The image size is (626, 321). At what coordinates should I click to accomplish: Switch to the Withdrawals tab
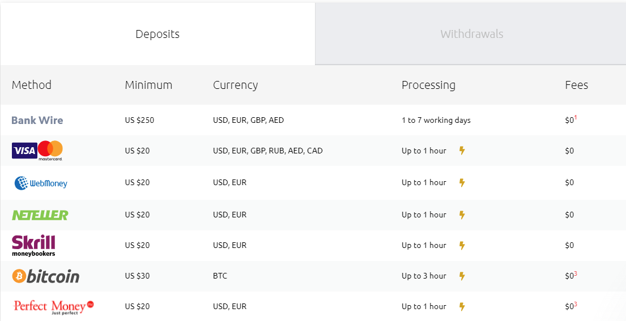[471, 34]
